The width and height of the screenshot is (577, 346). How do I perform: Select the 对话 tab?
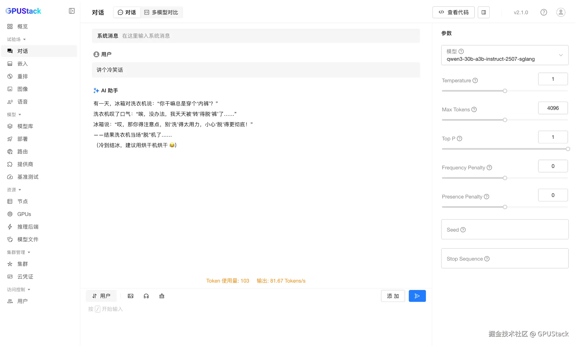(127, 12)
